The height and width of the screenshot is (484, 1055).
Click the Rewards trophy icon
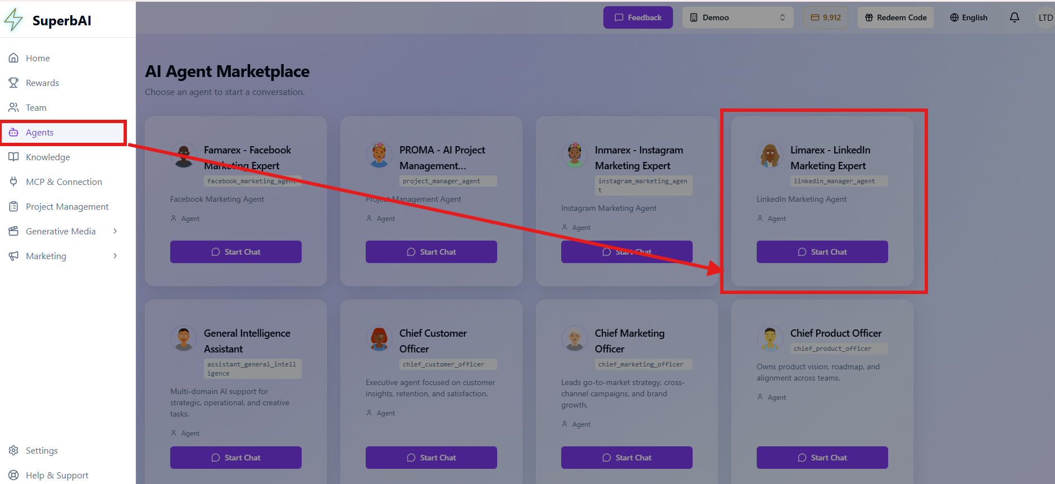pyautogui.click(x=13, y=83)
